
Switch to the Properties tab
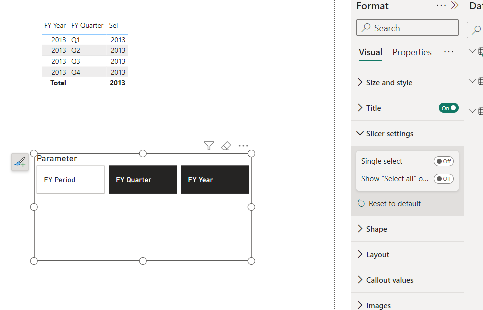(412, 52)
